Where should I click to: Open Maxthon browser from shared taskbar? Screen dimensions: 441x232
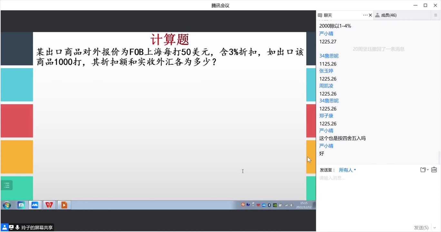21,205
